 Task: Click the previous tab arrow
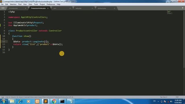click(2, 8)
